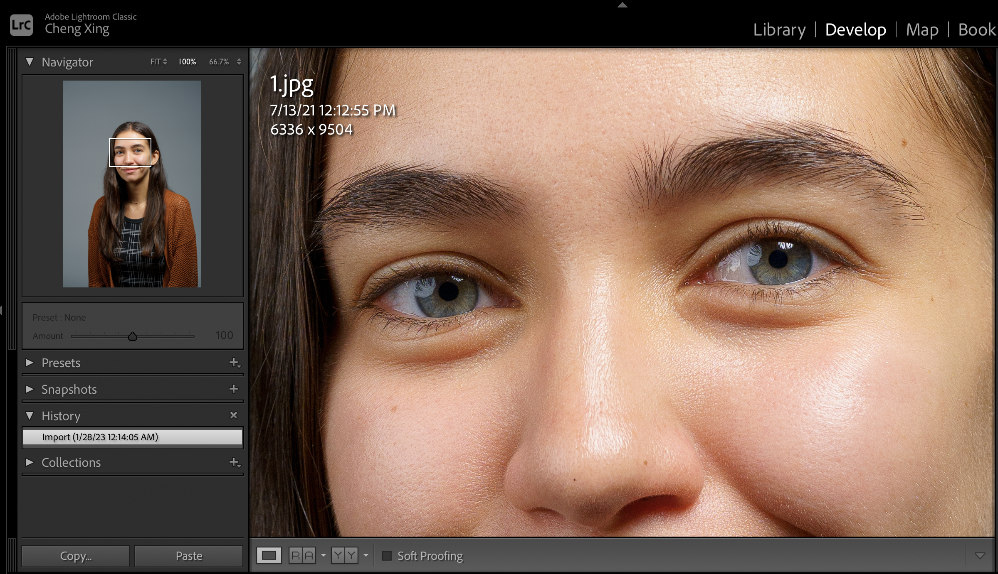
Task: Set Navigator zoom to FIT
Action: 156,61
